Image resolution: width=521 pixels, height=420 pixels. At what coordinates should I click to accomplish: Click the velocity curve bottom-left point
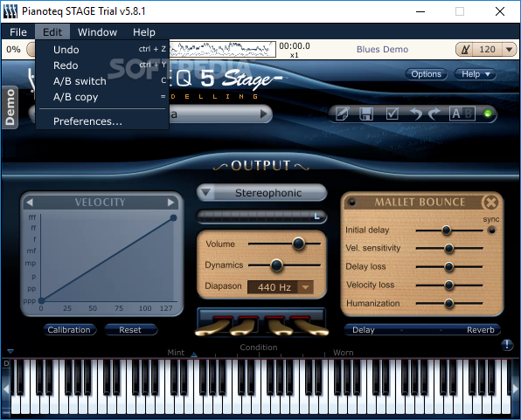click(x=41, y=300)
